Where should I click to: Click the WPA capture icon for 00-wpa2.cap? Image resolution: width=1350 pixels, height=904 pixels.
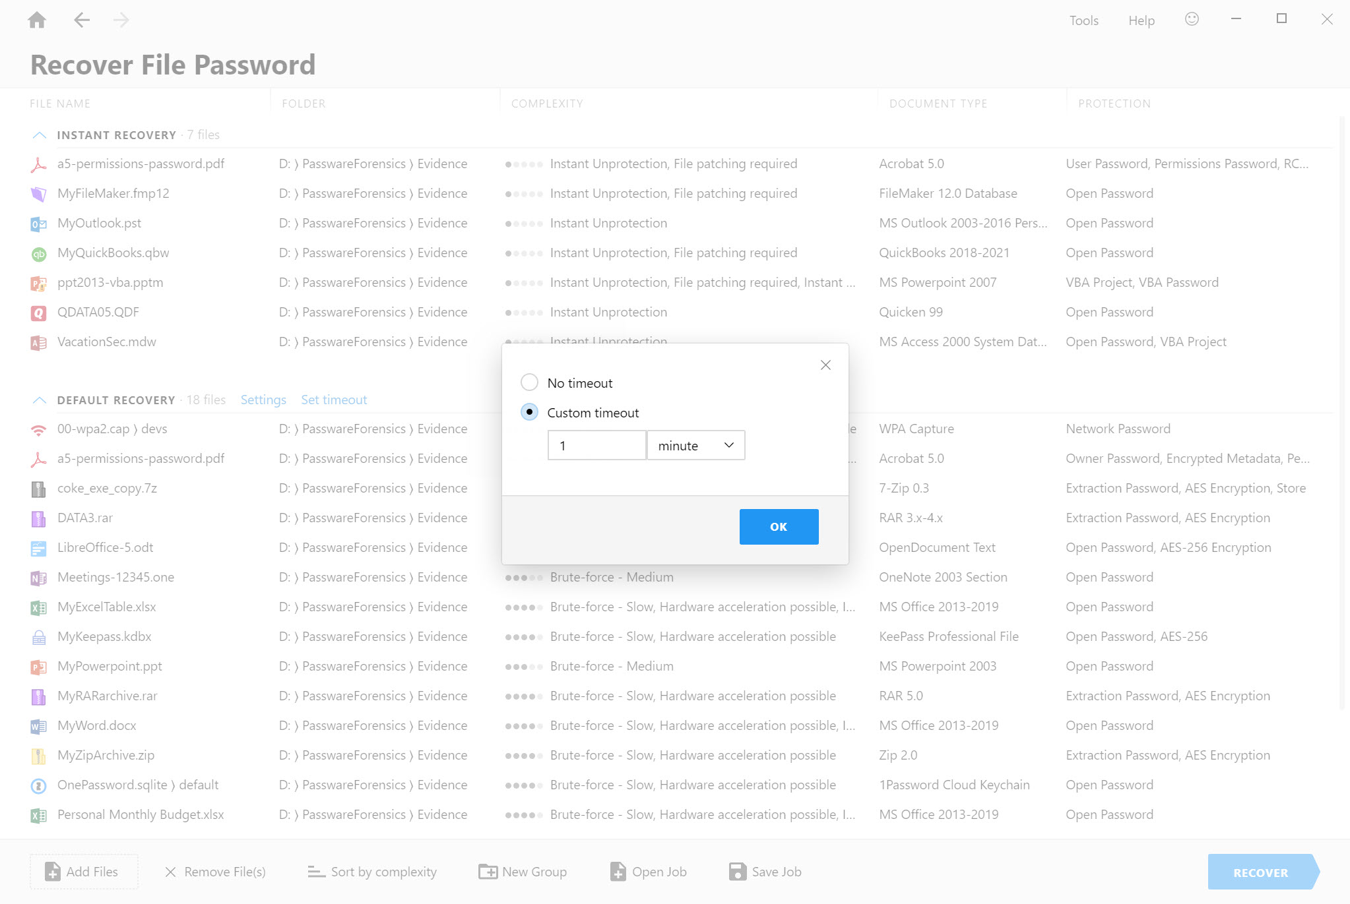(x=38, y=429)
